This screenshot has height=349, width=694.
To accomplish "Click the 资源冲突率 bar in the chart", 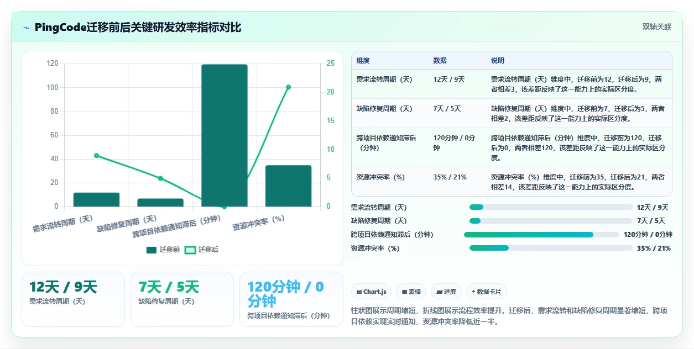I will coord(288,186).
